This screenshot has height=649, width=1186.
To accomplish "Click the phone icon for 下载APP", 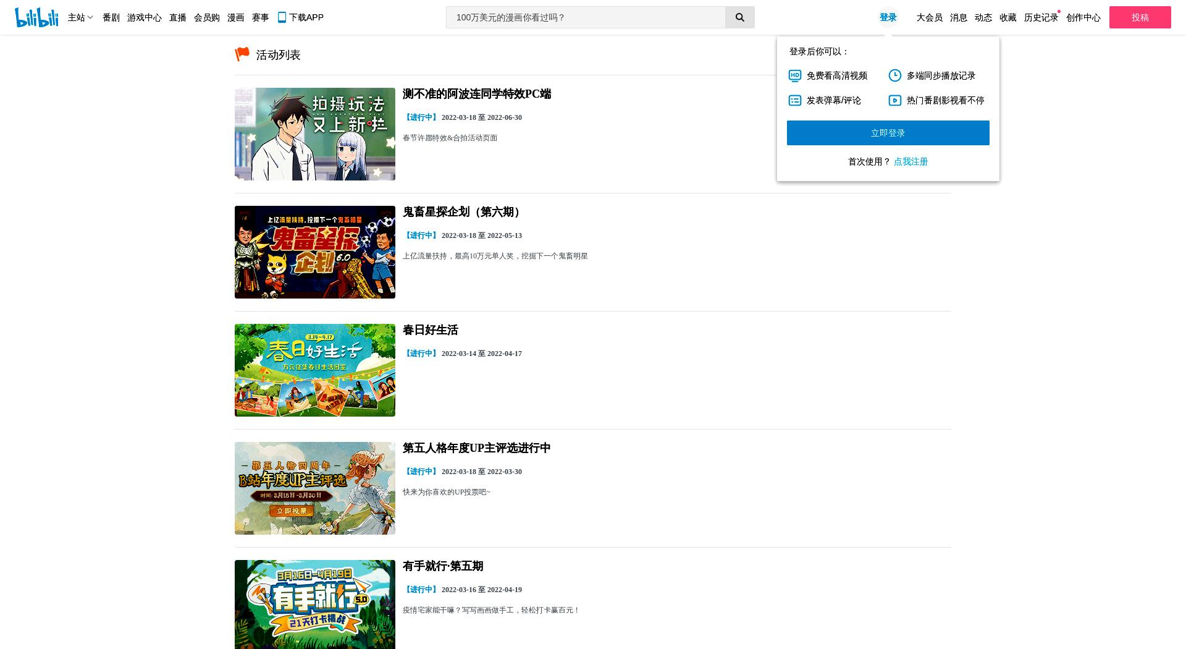I will point(282,17).
